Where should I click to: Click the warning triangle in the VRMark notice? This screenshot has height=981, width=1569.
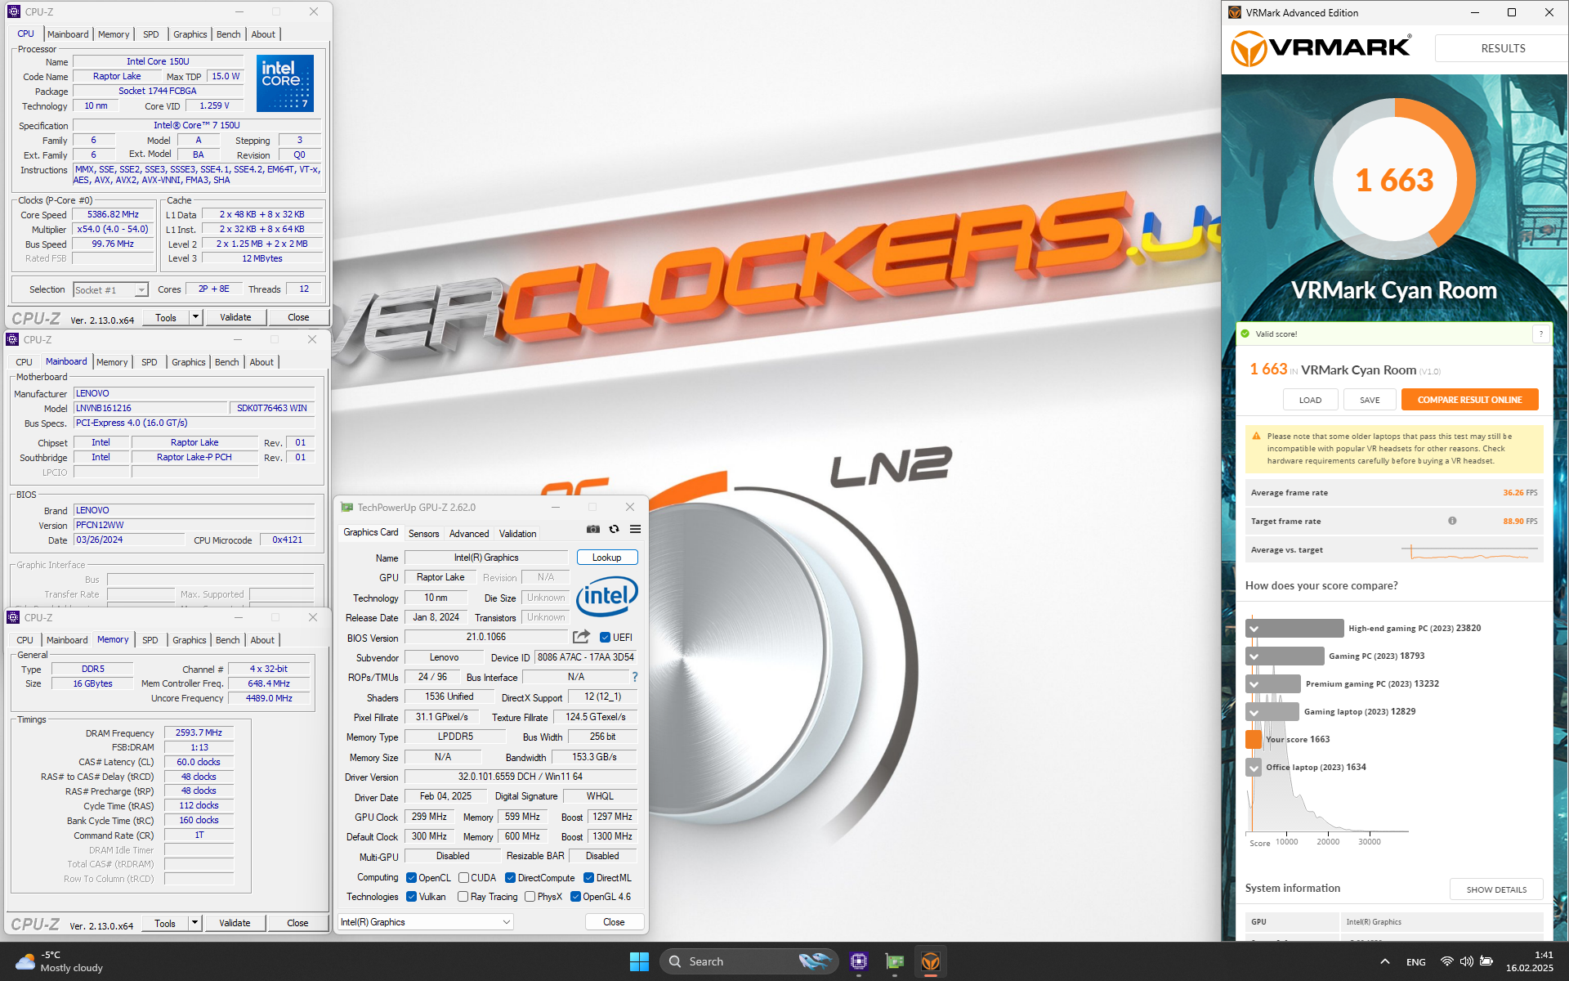(x=1256, y=437)
